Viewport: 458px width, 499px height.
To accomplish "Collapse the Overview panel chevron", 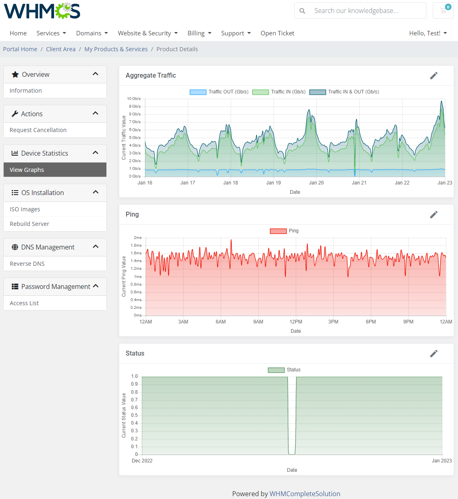I will click(x=95, y=74).
